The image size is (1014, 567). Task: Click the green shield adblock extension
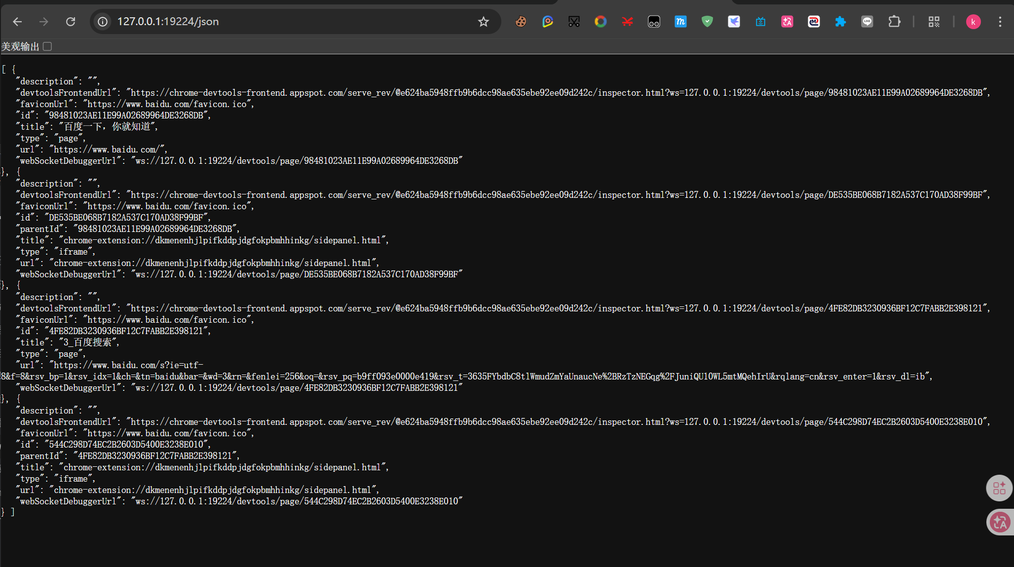tap(707, 22)
